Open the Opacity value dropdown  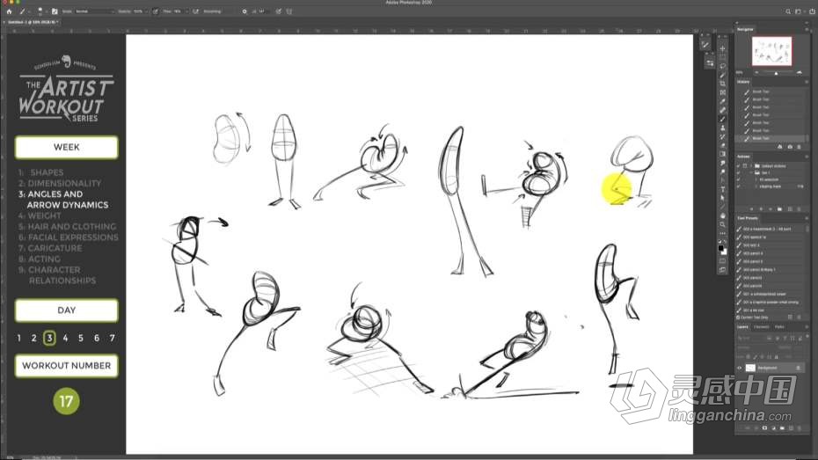coord(146,11)
